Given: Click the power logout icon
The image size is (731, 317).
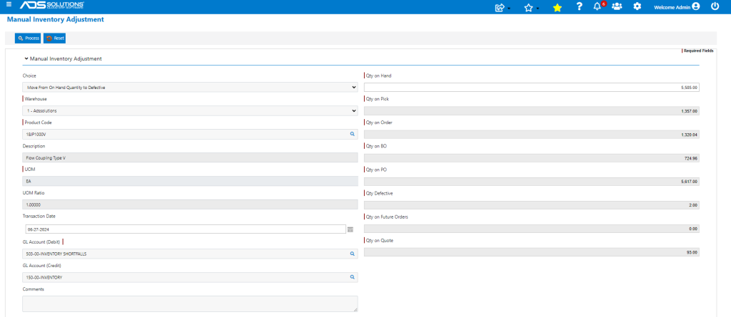Looking at the screenshot, I should click(715, 6).
